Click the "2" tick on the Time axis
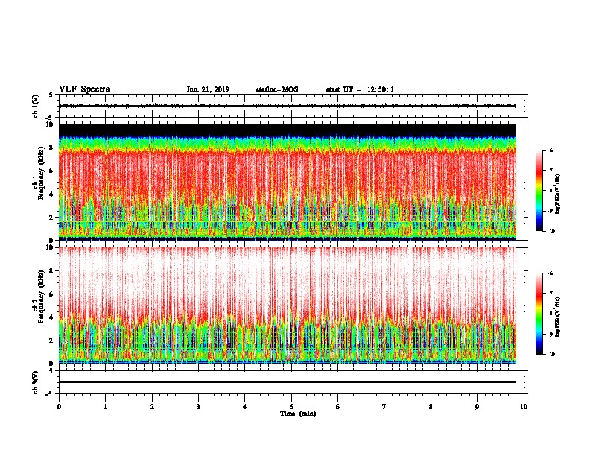This screenshot has width=590, height=456. point(152,407)
